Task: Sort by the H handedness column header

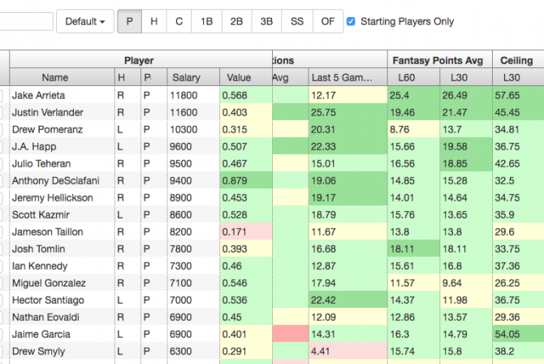Action: point(127,77)
